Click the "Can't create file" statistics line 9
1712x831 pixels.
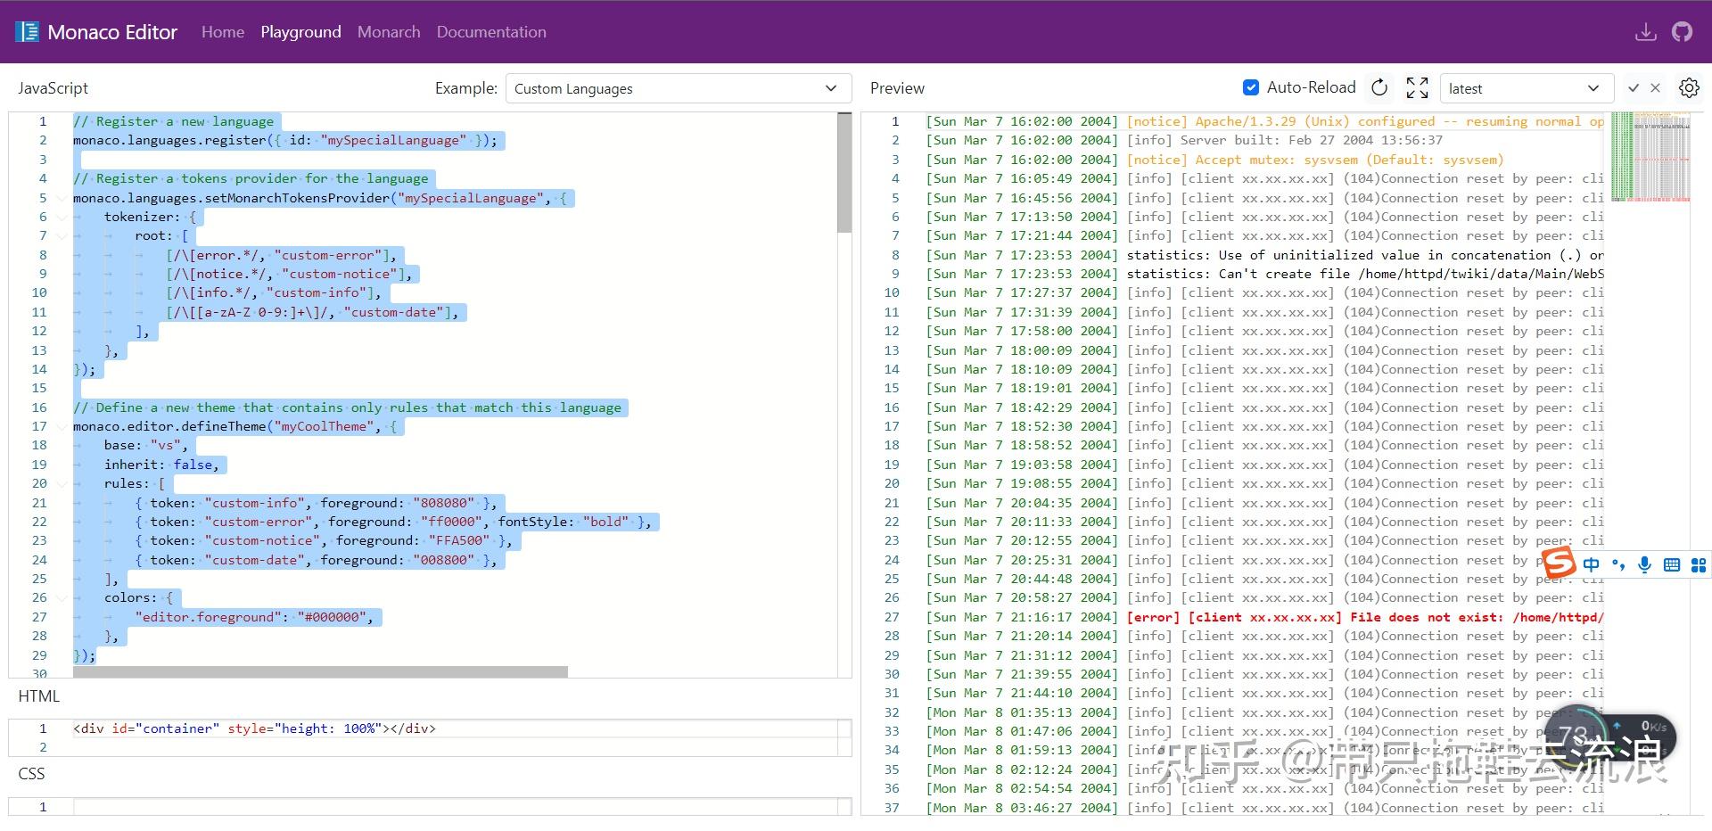click(1364, 274)
